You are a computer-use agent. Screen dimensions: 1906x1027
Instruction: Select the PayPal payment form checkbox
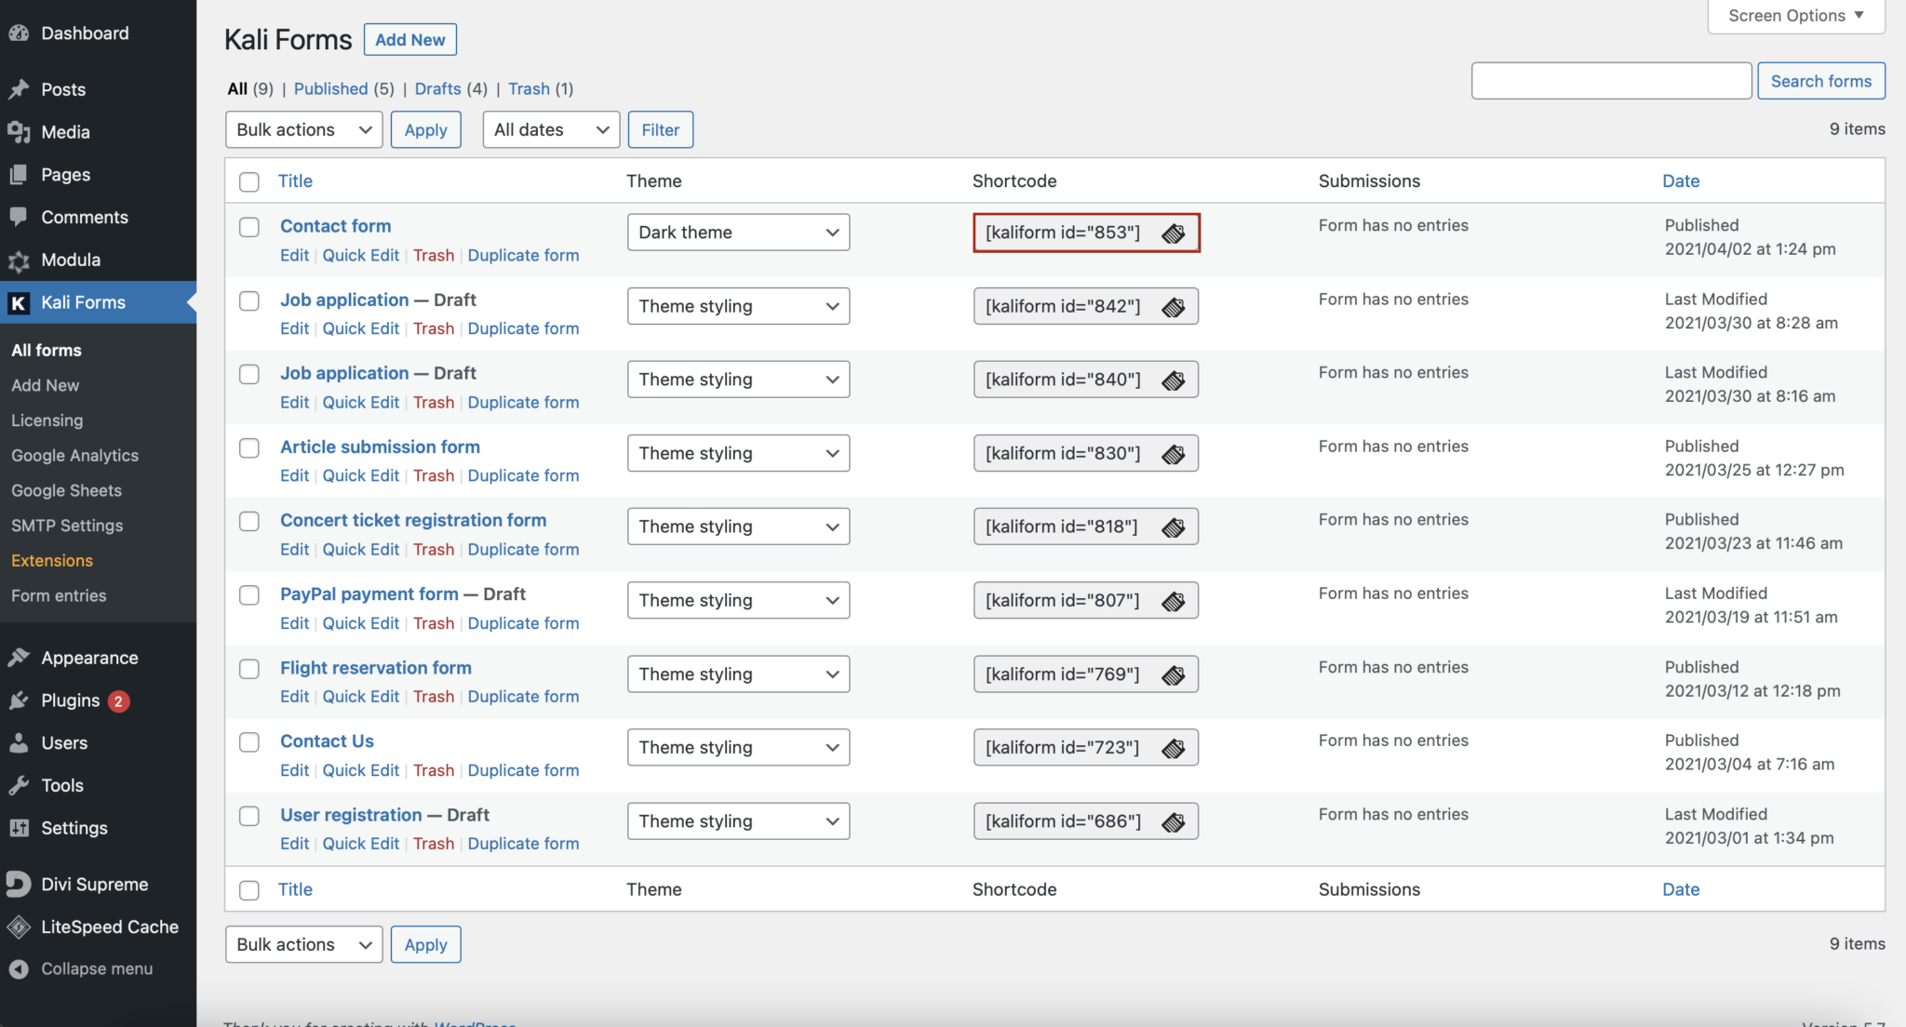click(x=249, y=594)
